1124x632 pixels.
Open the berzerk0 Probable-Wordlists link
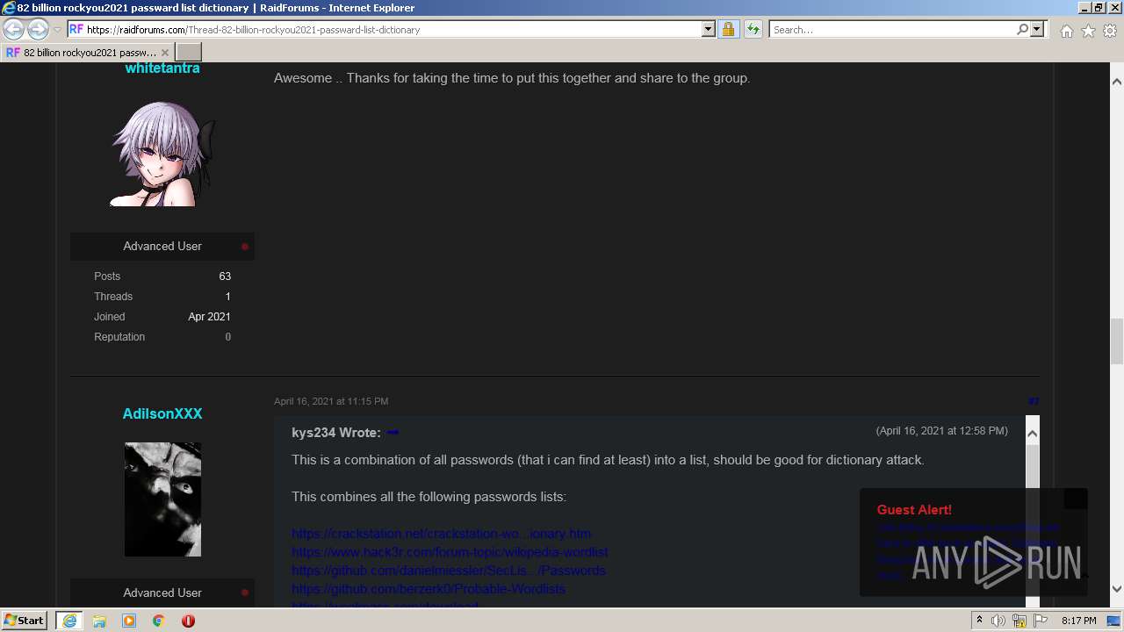tap(429, 589)
